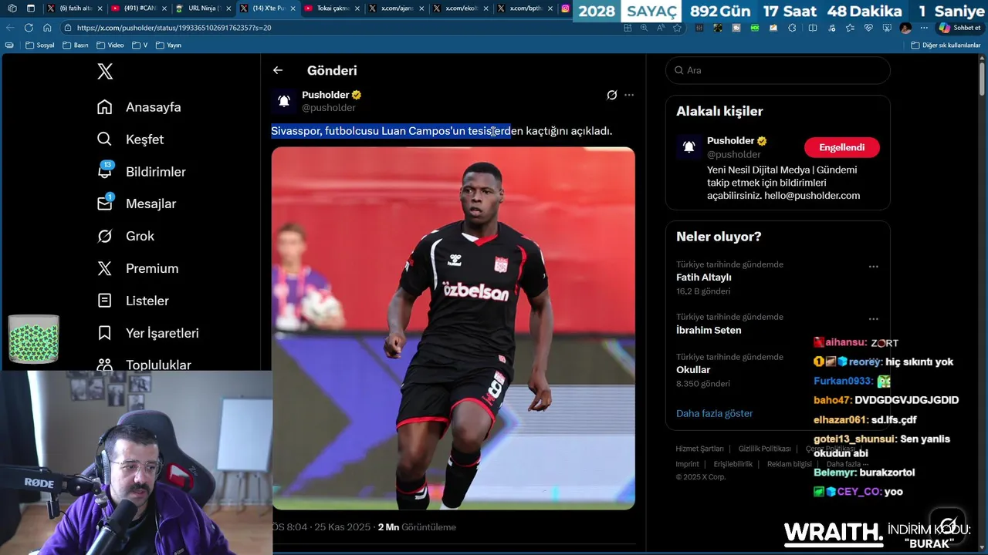Screen dimensions: 988x555
Task: Open Erişilebilirlik footer link
Action: tap(733, 464)
